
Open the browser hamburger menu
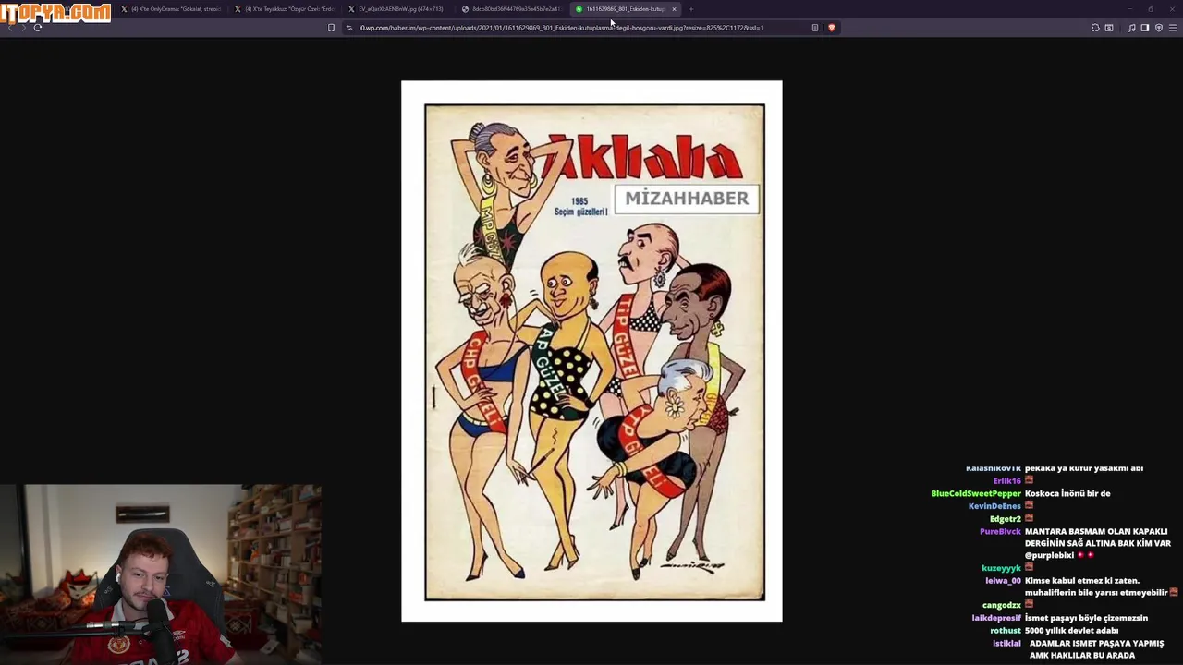pyautogui.click(x=1173, y=28)
